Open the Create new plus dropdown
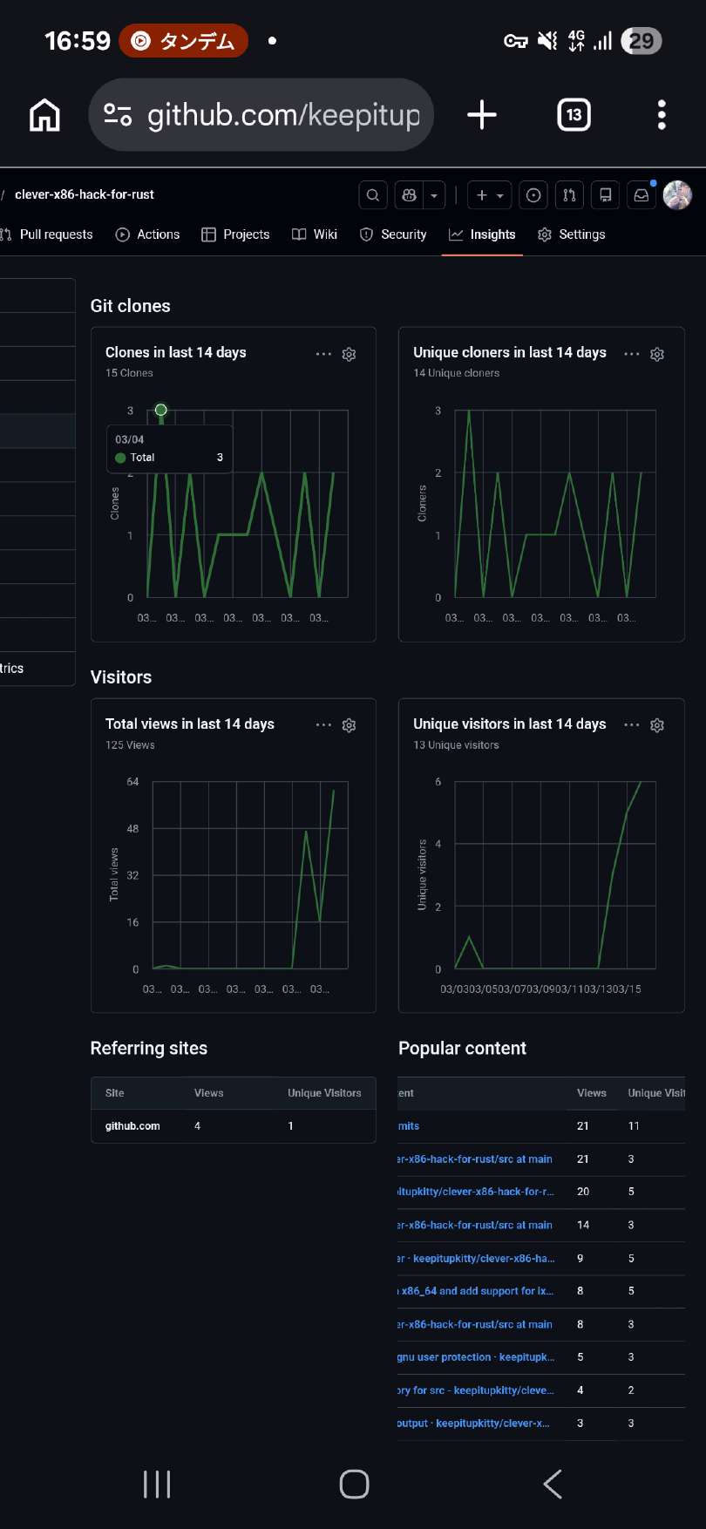The image size is (706, 1529). (x=489, y=195)
